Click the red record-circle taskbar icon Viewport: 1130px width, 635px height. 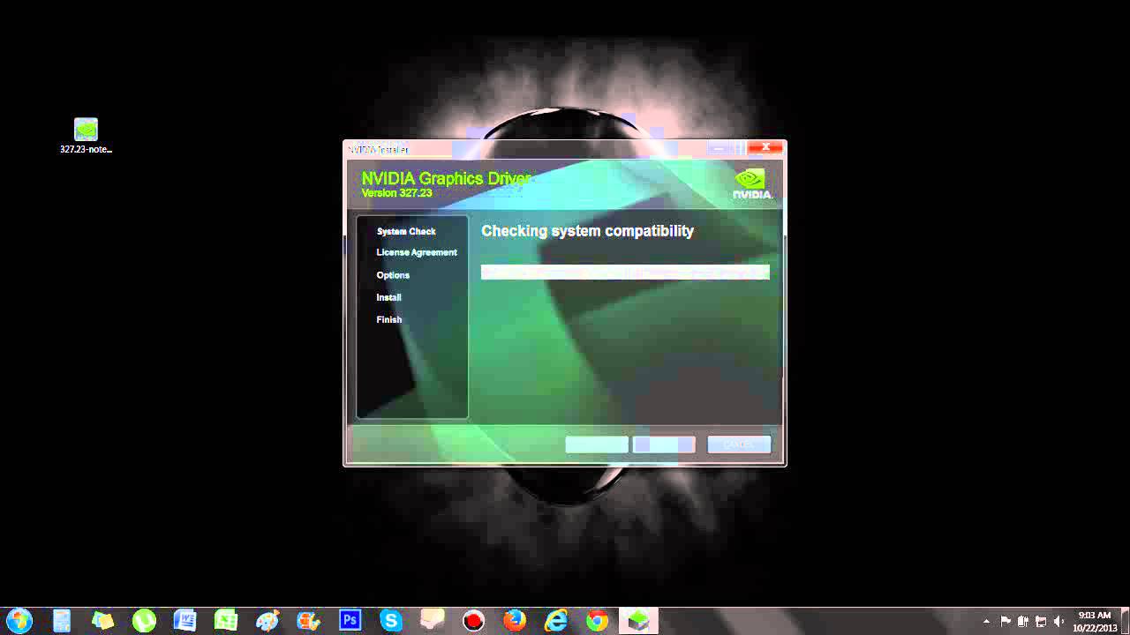474,621
